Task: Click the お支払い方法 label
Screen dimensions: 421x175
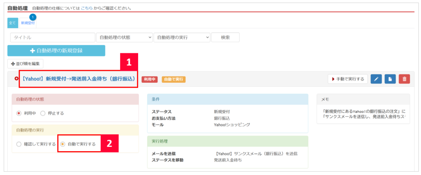Action: pos(164,118)
